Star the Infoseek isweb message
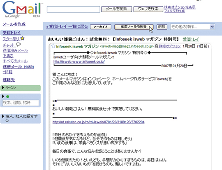The image size is (222, 170). pos(53,46)
